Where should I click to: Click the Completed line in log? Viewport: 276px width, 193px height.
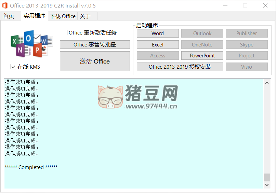click(x=31, y=167)
